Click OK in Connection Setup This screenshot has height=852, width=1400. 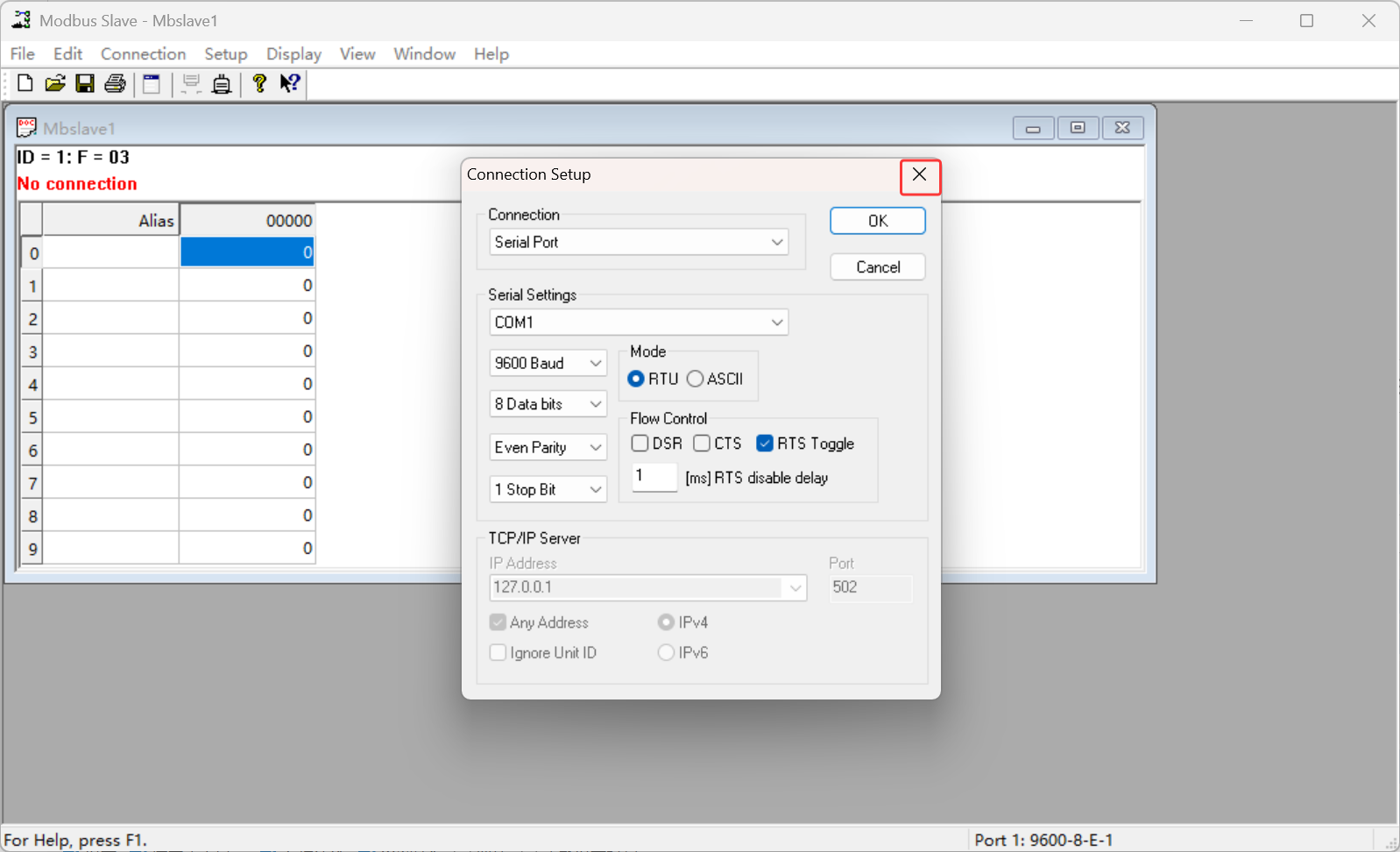(x=878, y=221)
